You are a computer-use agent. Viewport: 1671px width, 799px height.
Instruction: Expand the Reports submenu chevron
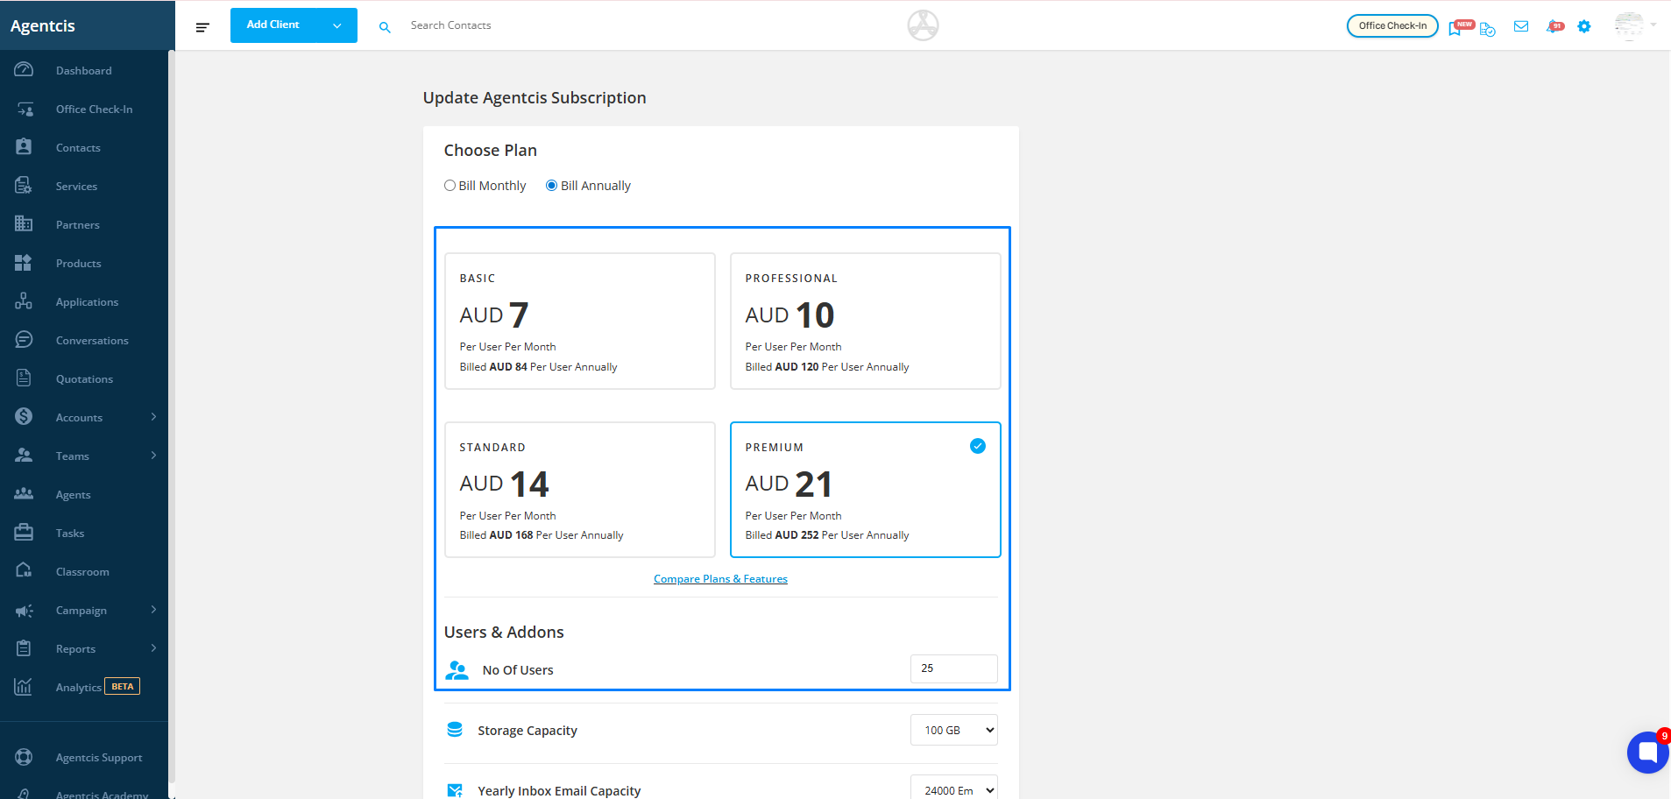153,648
